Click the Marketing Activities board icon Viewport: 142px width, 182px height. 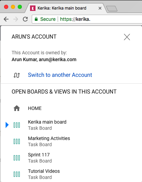pos(17,141)
